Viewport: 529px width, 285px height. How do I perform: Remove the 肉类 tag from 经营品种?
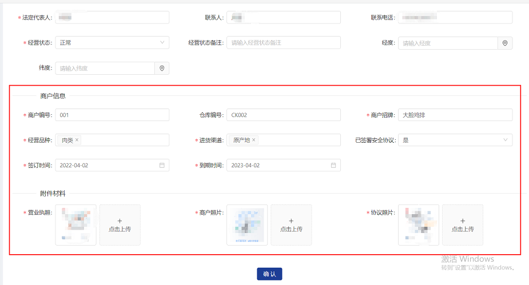coord(77,140)
